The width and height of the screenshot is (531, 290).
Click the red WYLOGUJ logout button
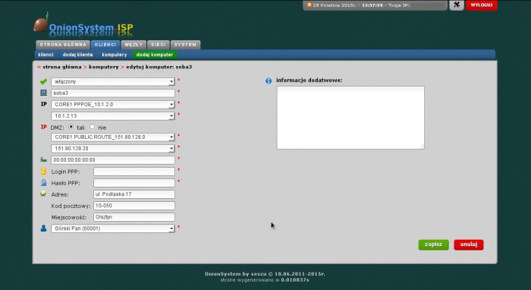click(x=482, y=5)
